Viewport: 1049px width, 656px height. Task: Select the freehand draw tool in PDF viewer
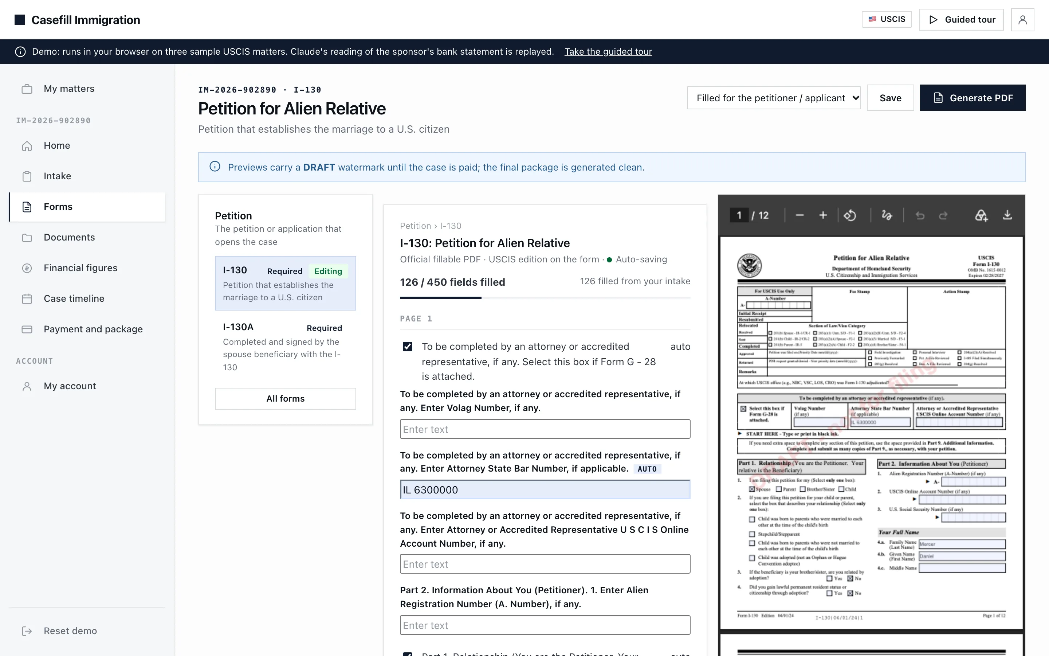887,215
